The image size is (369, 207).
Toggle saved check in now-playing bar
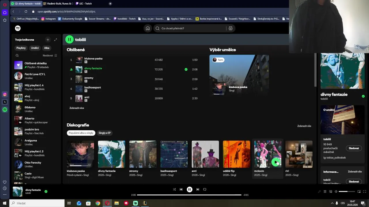click(46, 191)
